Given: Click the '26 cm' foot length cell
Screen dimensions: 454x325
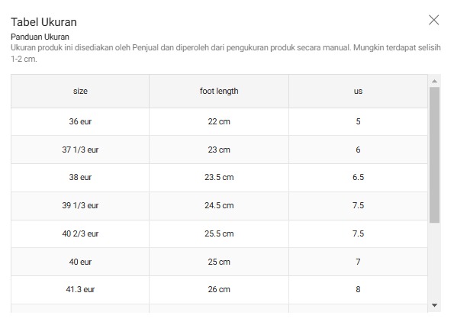Looking at the screenshot, I should click(219, 289).
